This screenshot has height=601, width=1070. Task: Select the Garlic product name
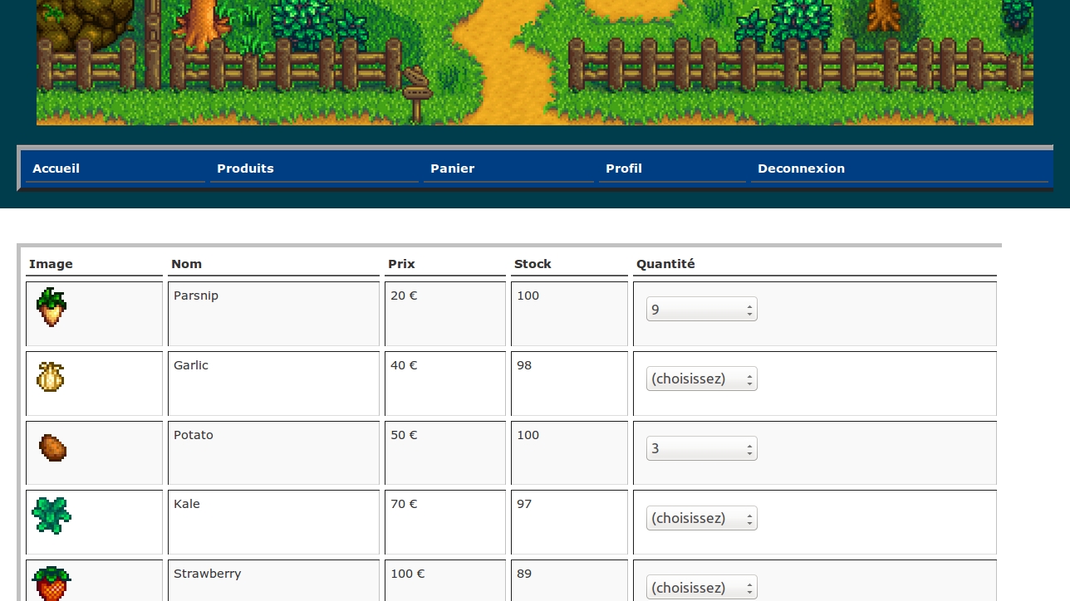[x=191, y=365]
